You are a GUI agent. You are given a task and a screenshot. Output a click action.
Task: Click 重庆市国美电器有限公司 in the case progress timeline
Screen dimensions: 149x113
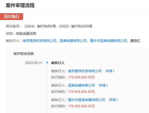point(87,100)
